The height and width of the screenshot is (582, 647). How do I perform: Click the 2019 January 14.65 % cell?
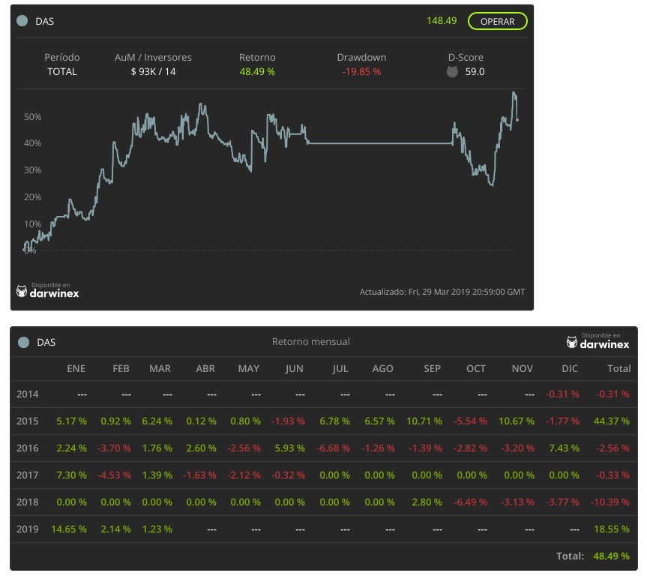(x=68, y=529)
